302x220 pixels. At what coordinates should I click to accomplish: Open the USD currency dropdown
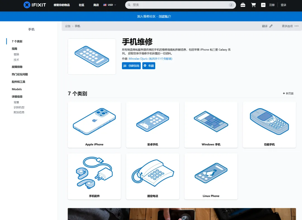click(110, 5)
